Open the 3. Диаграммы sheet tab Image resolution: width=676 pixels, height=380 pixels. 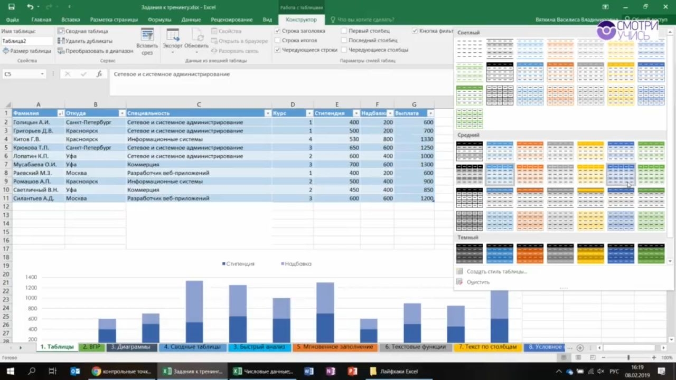pyautogui.click(x=132, y=347)
